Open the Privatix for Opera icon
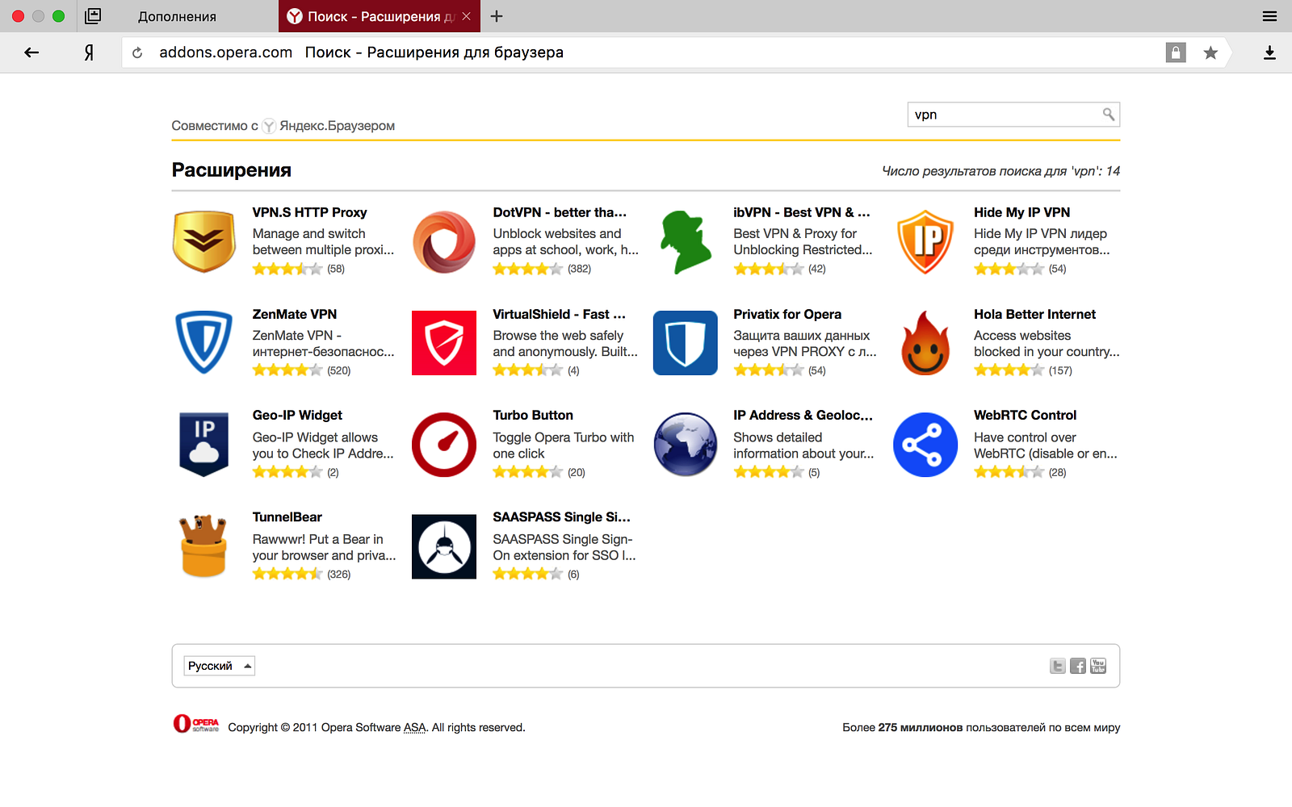The image size is (1292, 807). pos(685,343)
